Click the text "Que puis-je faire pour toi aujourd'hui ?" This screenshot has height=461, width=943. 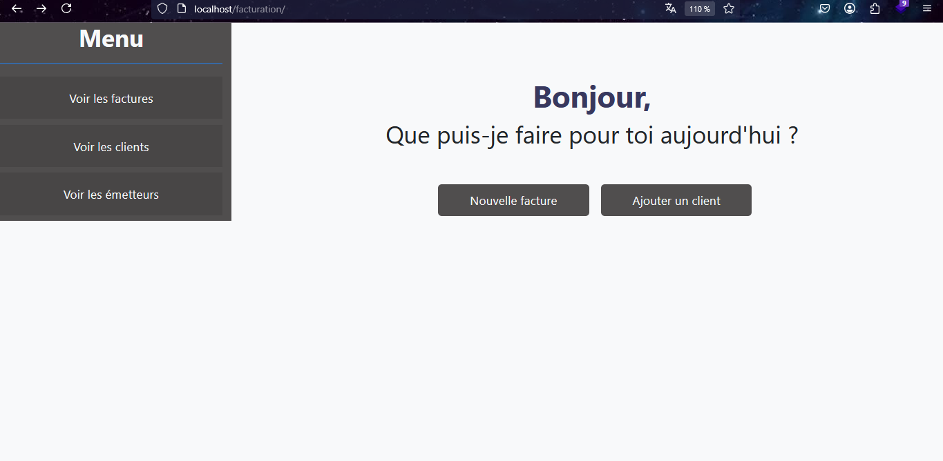pyautogui.click(x=592, y=135)
